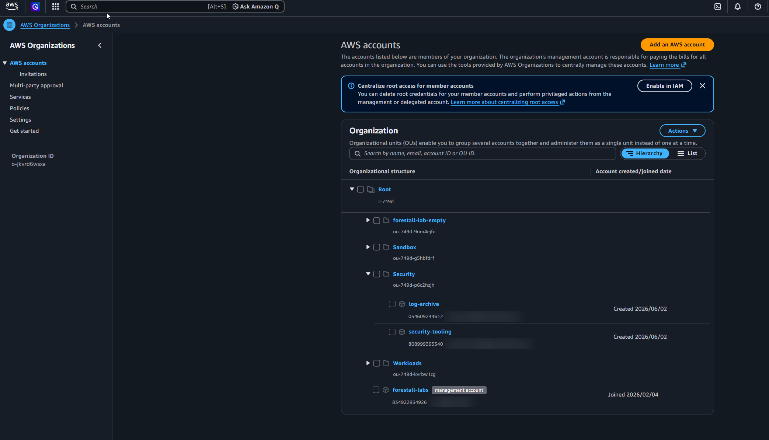769x440 pixels.
Task: Switch to the List view
Action: [x=687, y=153]
